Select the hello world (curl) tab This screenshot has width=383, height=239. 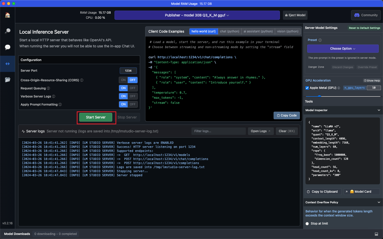[x=203, y=31]
